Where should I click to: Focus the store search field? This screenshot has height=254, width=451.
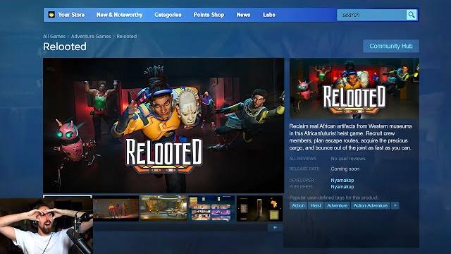point(371,15)
